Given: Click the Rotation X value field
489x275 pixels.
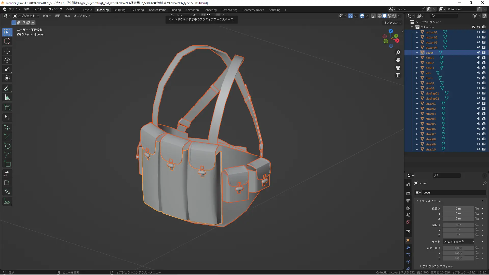Looking at the screenshot, I should coord(458,225).
